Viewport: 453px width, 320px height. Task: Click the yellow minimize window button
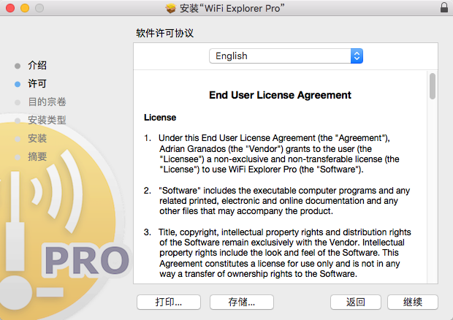pos(25,8)
